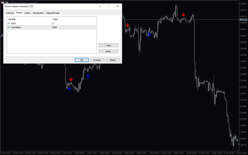Screen dimensions: 248x155
Task: Click the integer type icon beside RISK
Action: click(9, 23)
